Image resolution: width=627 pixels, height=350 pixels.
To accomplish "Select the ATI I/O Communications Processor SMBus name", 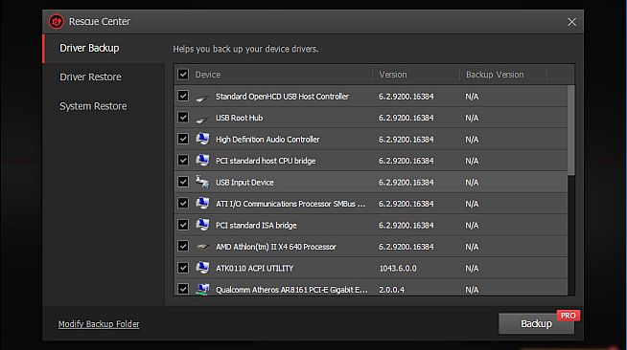I will point(290,204).
